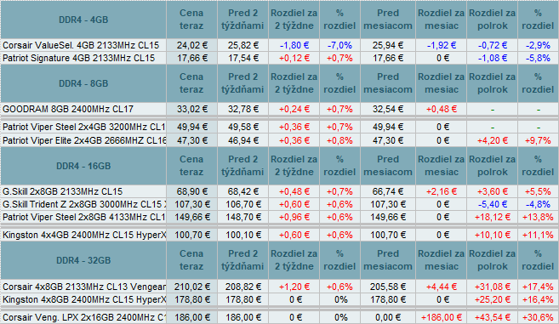Screen dimensions: 559x324
Task: Click Patriot Signature 4GB current price 17,66 €
Action: pos(191,58)
